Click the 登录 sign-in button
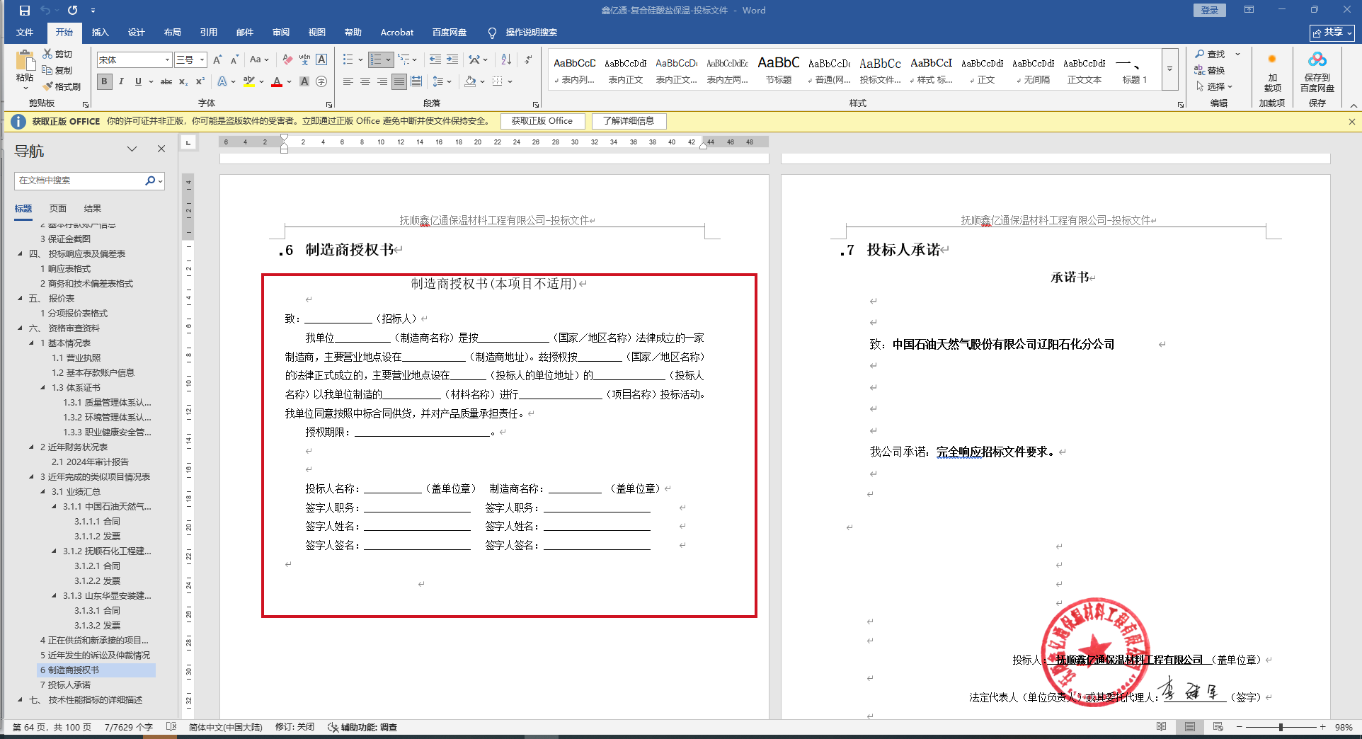This screenshot has height=739, width=1362. click(x=1209, y=11)
